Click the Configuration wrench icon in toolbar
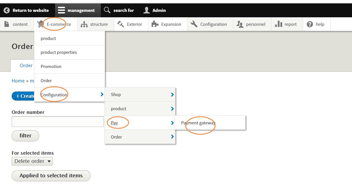Viewport: 352px width, 185px height. 194,24
